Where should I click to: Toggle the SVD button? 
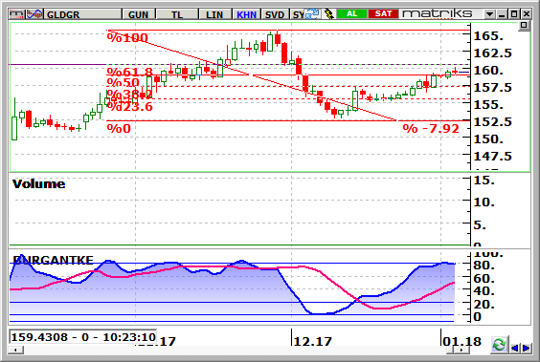pyautogui.click(x=275, y=14)
